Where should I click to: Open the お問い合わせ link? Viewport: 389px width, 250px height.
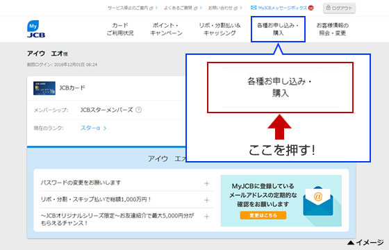click(222, 8)
